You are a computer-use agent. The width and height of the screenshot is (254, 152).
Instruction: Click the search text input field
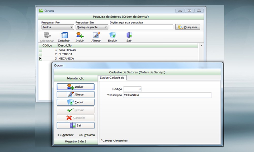point(141,27)
